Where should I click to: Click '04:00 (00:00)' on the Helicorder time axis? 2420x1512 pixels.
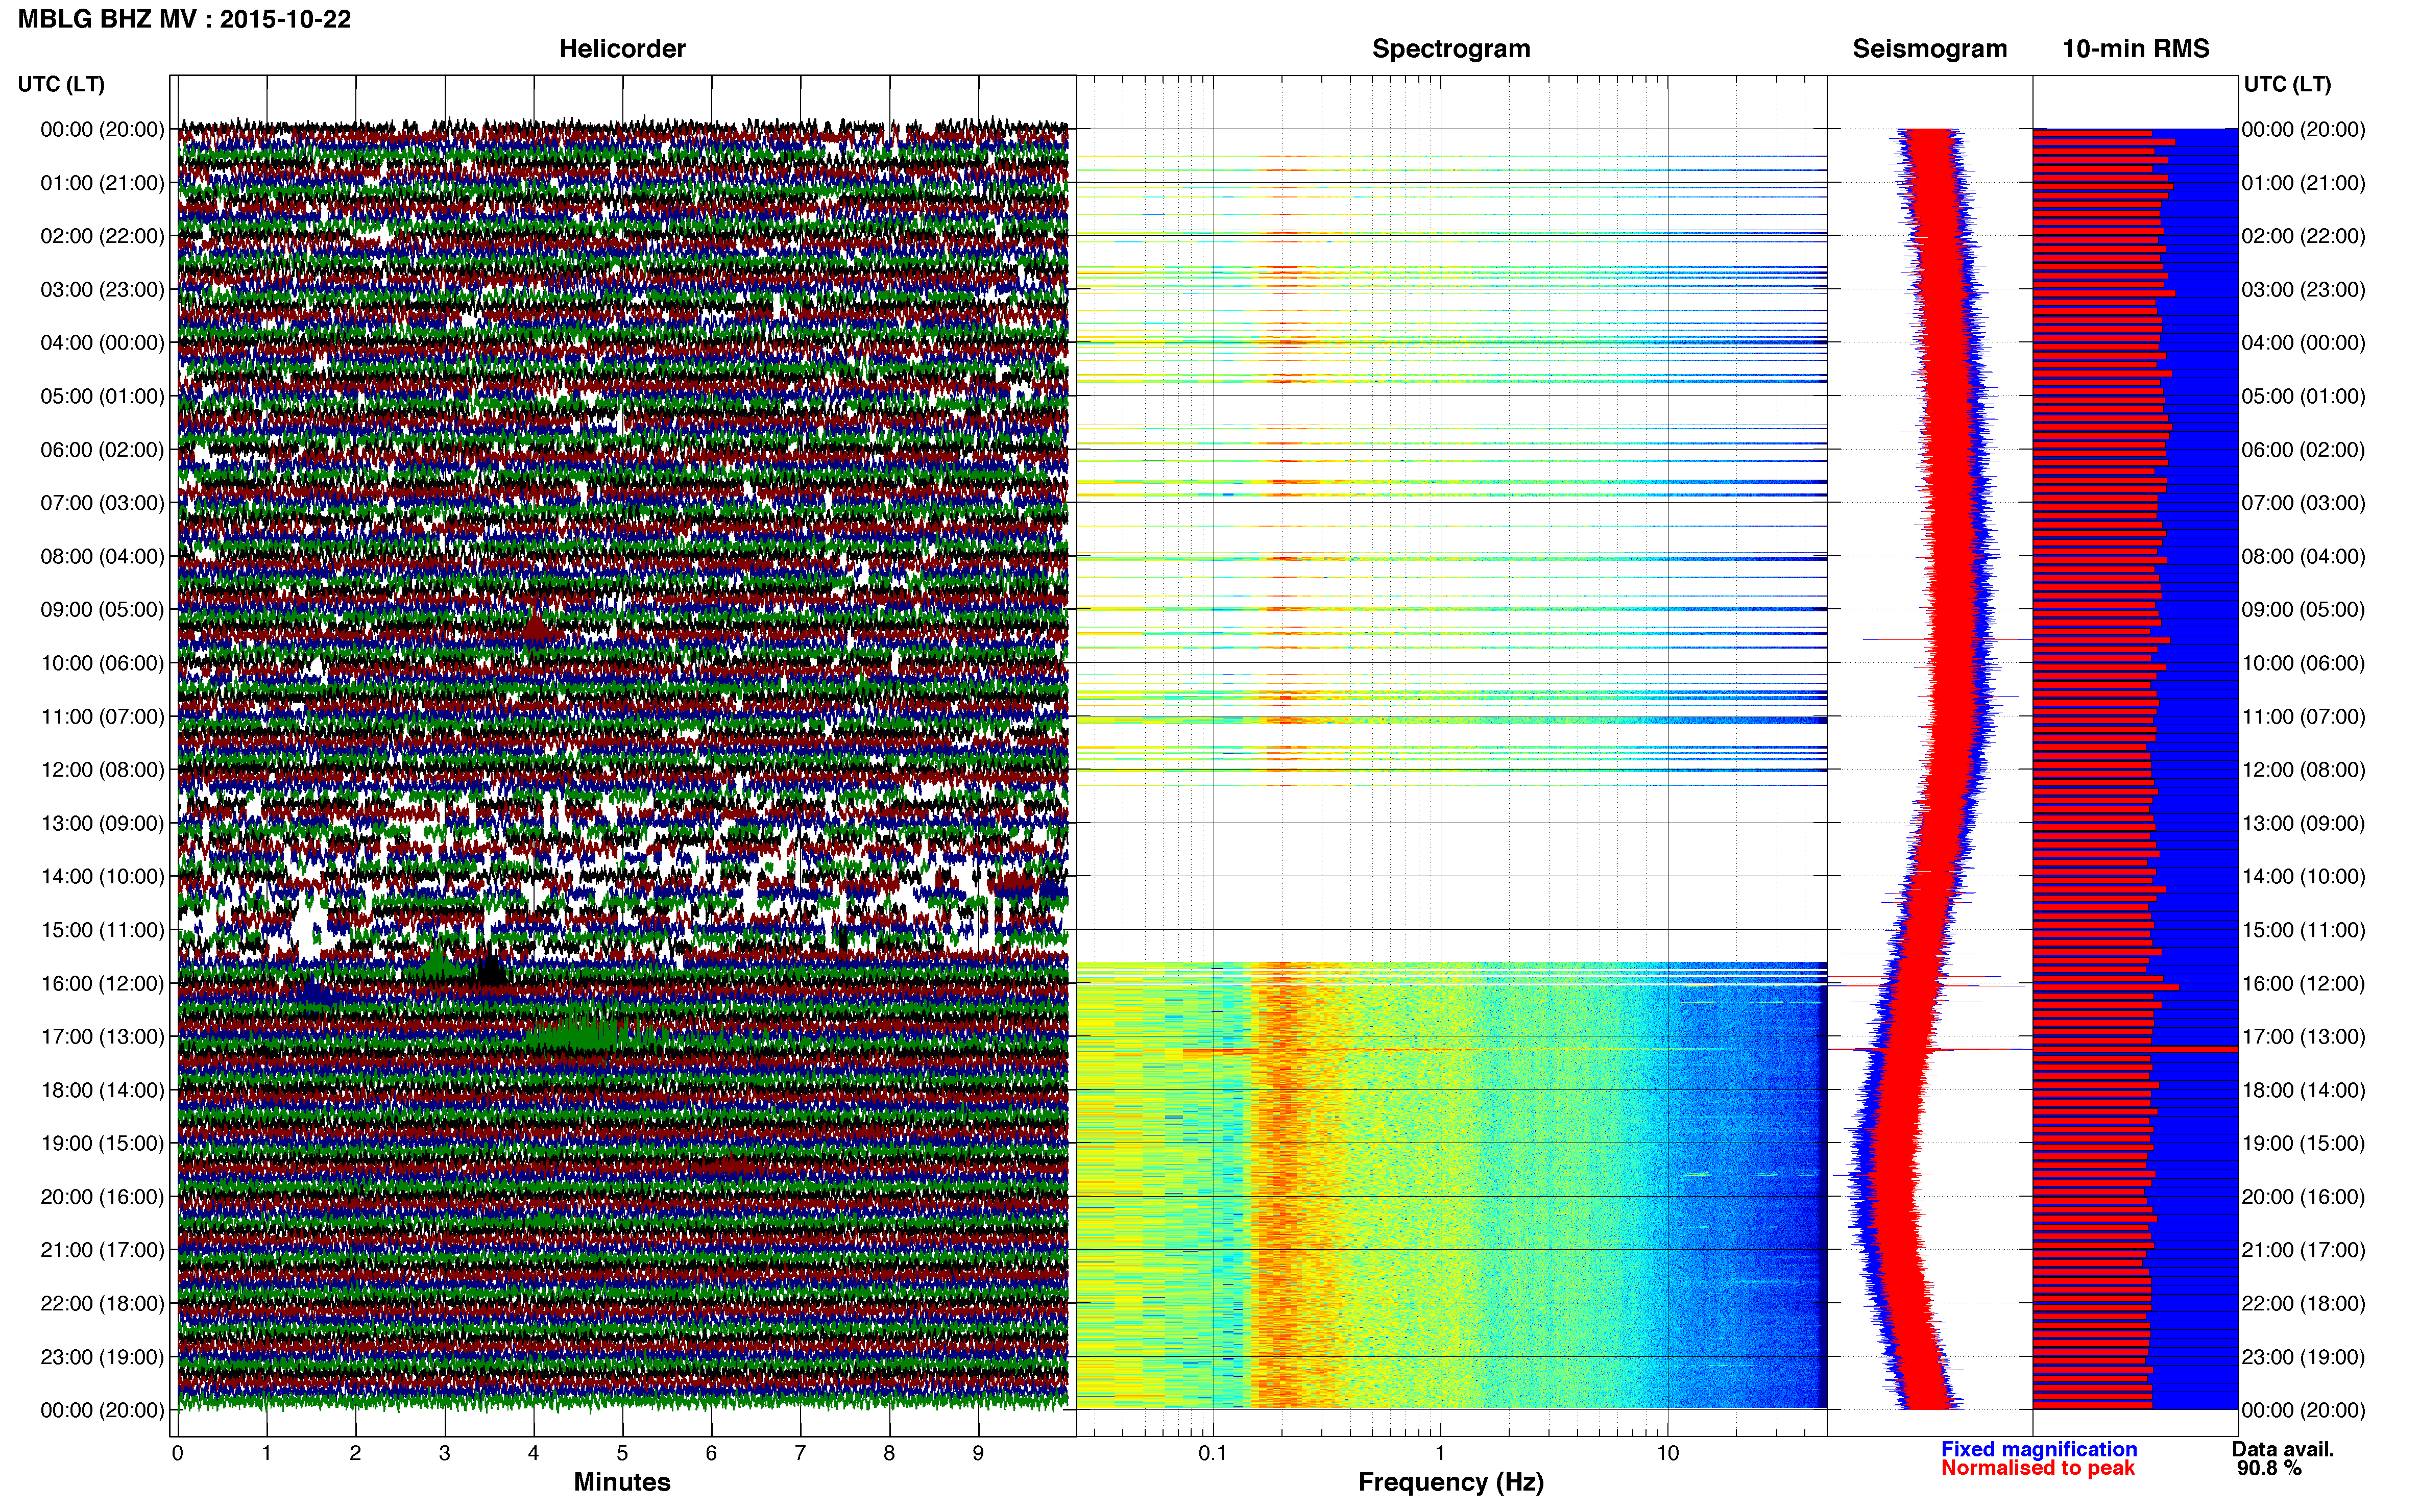(x=102, y=343)
